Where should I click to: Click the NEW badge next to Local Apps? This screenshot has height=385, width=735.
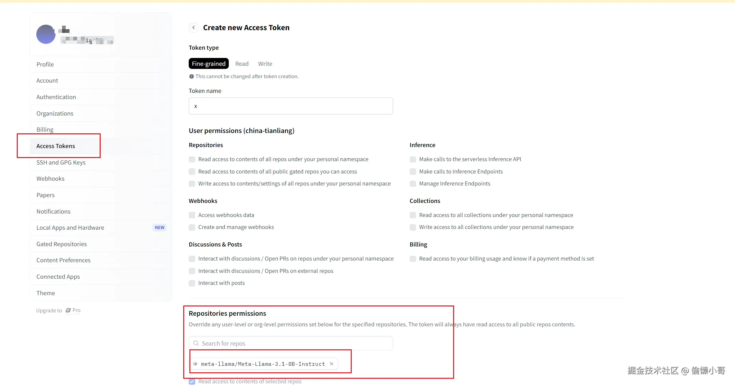point(159,228)
